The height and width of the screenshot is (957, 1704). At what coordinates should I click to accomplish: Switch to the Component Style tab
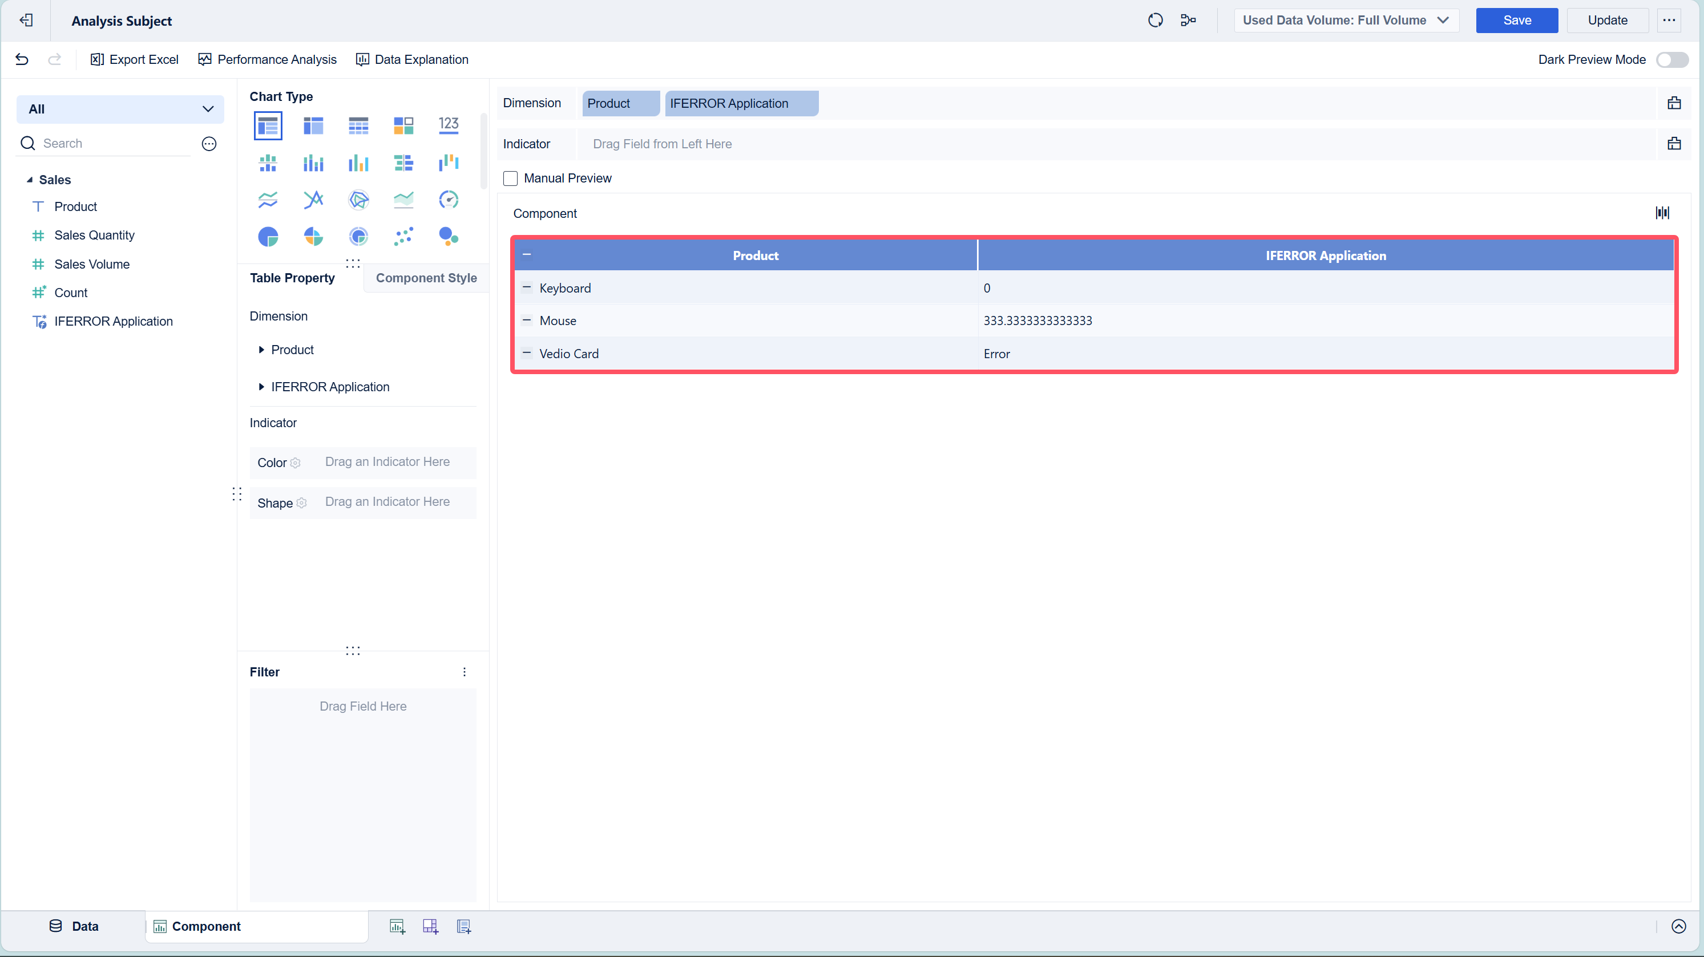pos(426,278)
